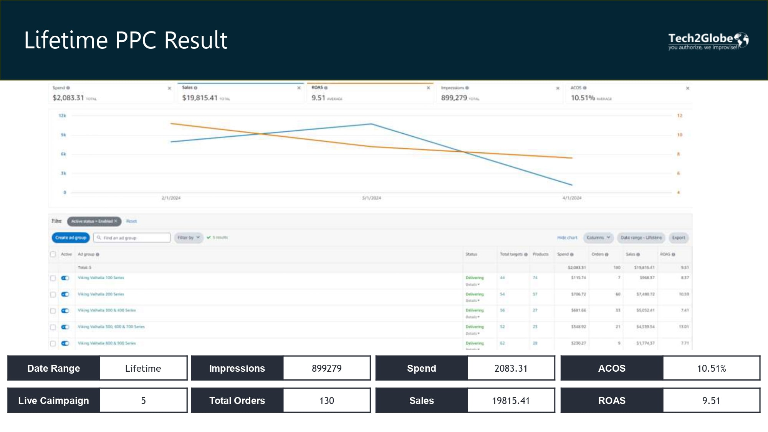Toggle off Viking Valhalla 100 Series ad group
Image resolution: width=768 pixels, height=432 pixels.
tap(65, 278)
